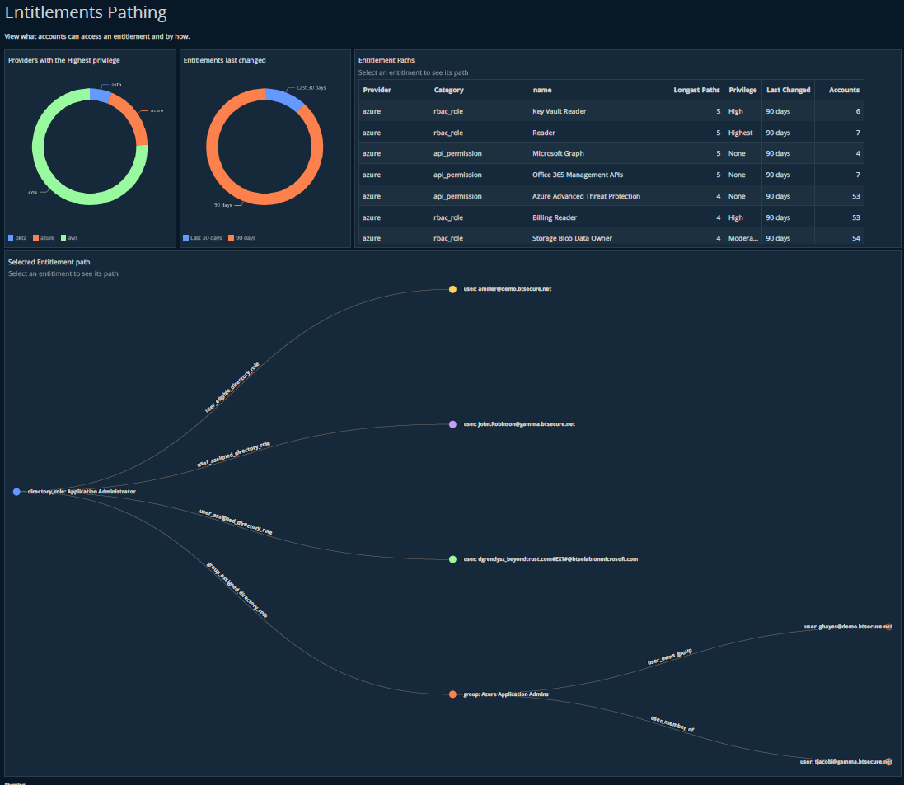
Task: Sort table by Privilege column header
Action: point(742,90)
